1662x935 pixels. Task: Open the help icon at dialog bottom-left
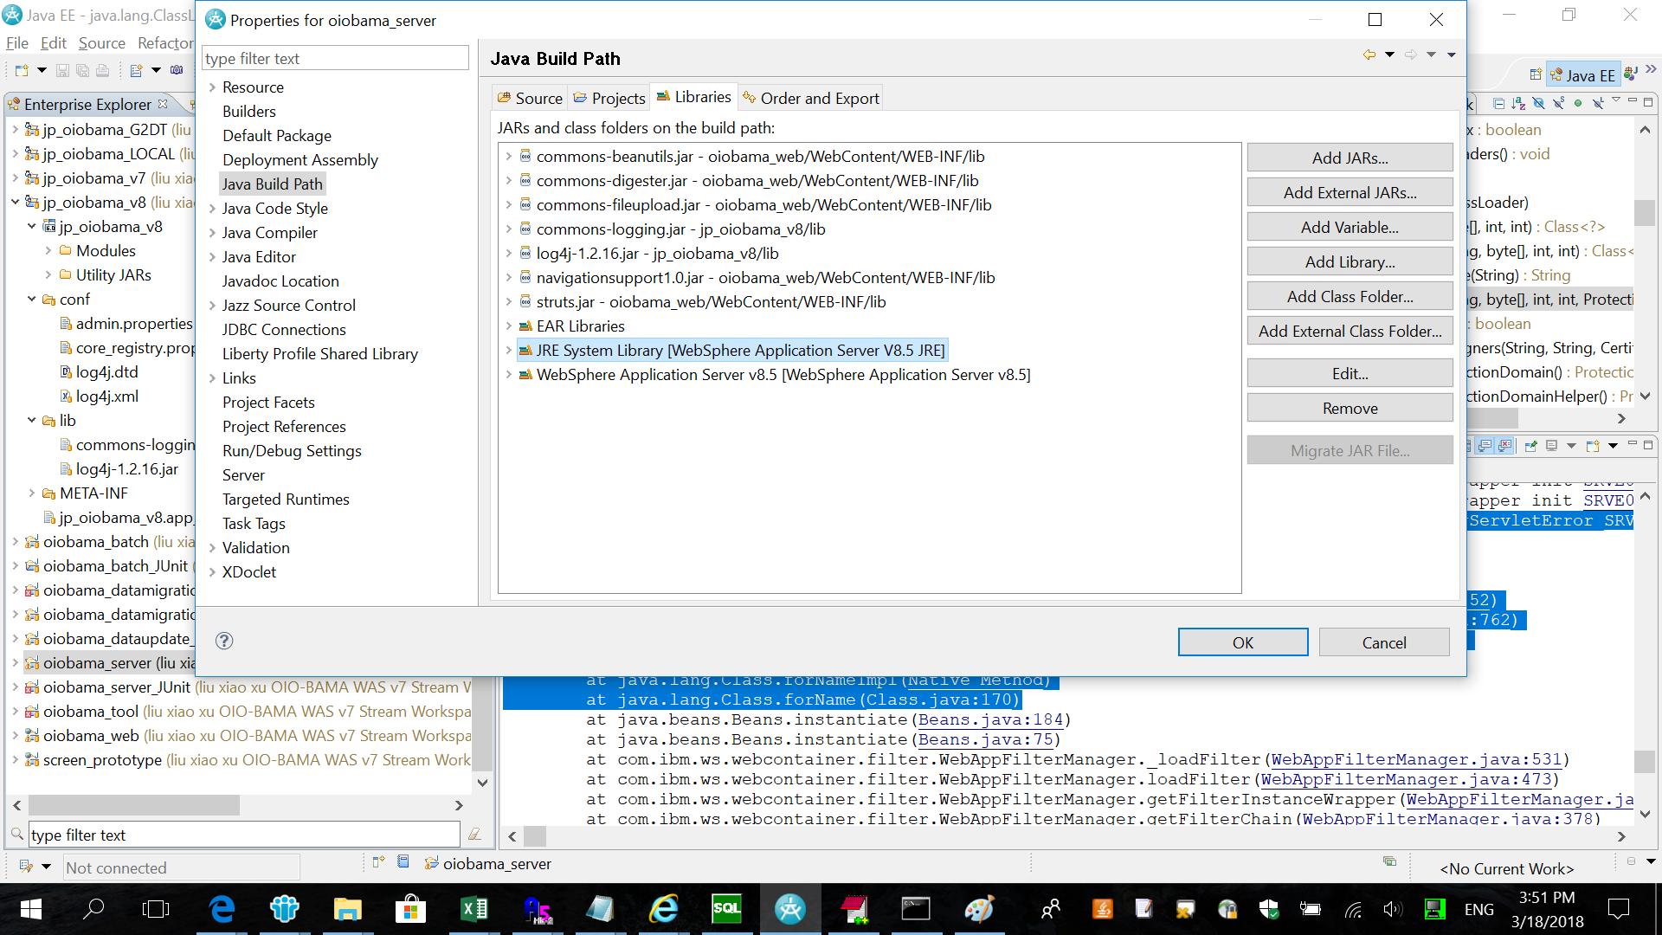point(224,641)
